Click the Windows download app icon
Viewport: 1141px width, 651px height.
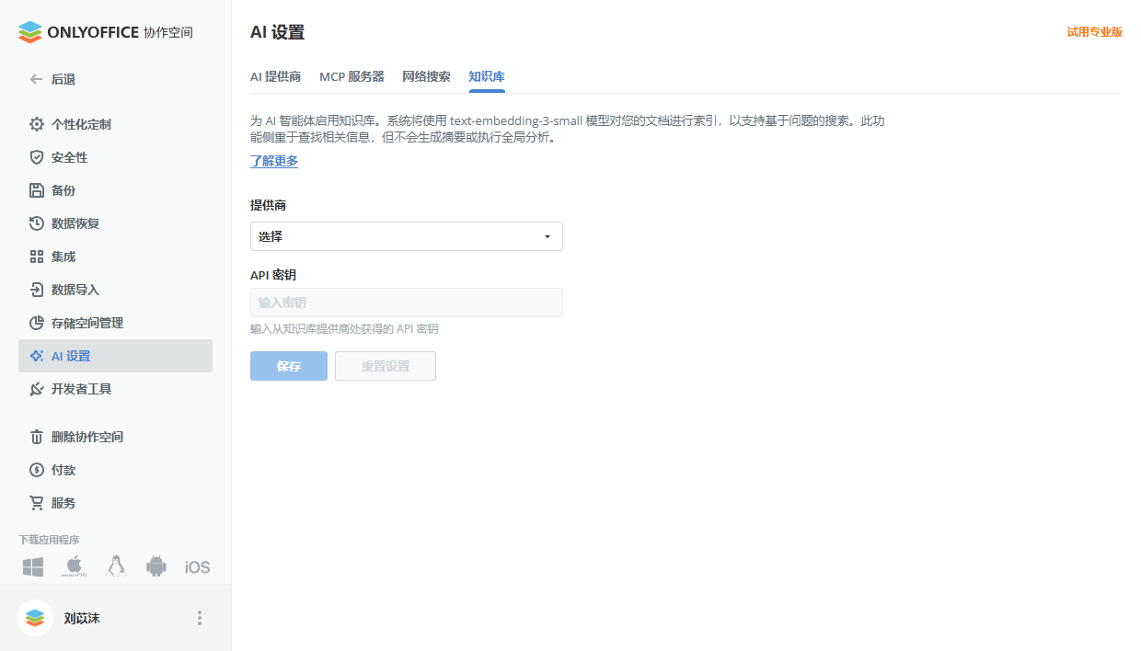[x=32, y=566]
